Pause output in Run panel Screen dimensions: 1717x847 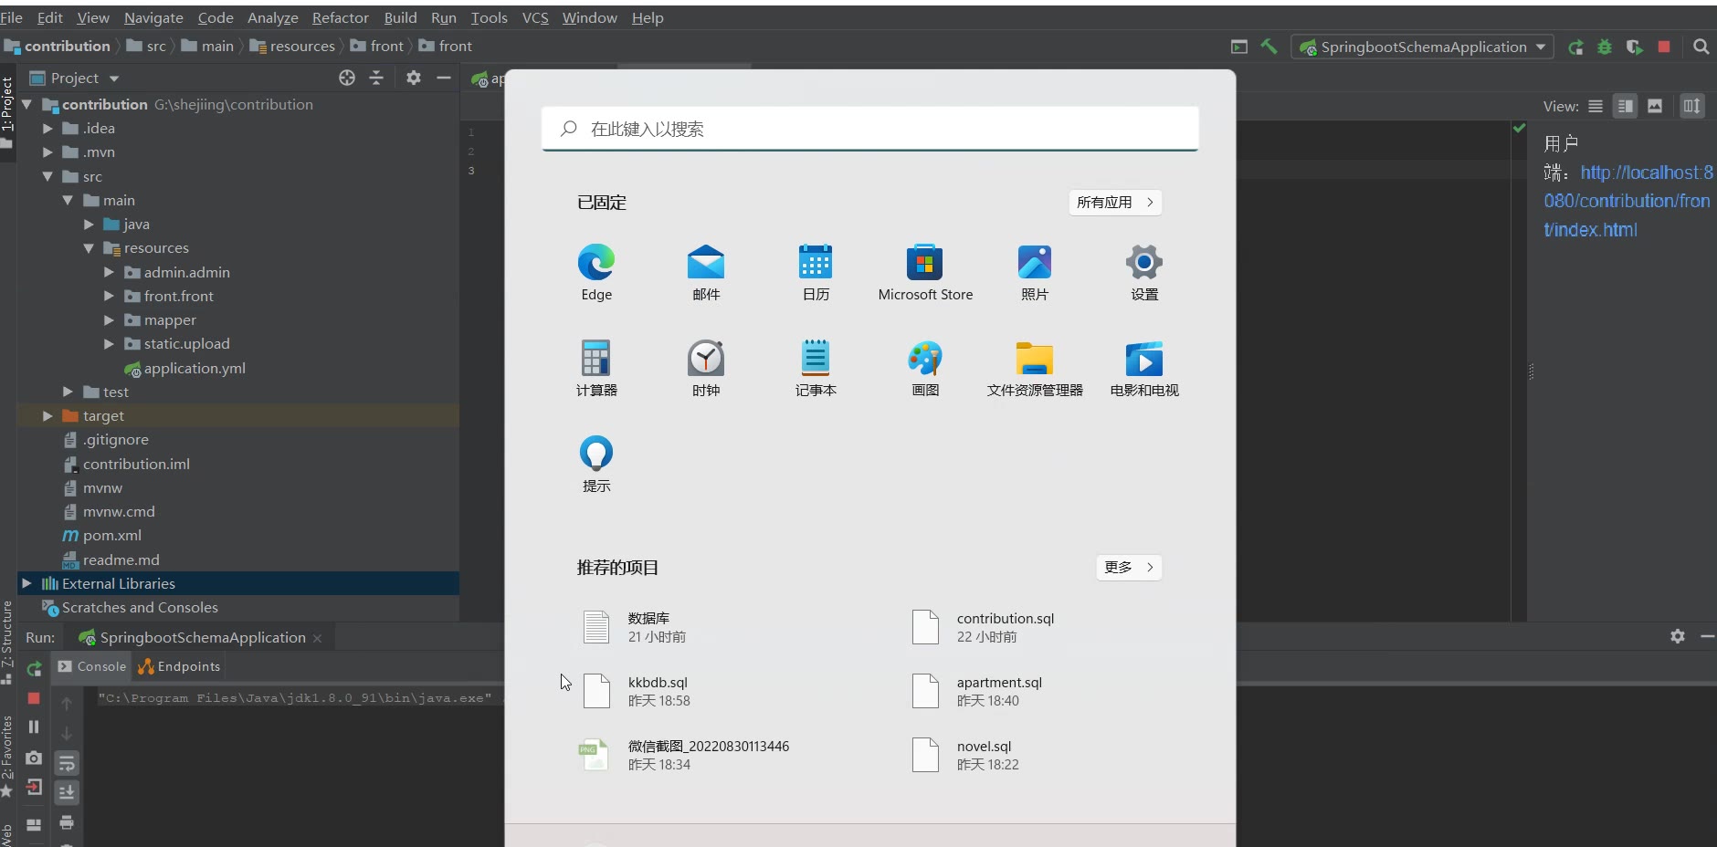(x=34, y=727)
